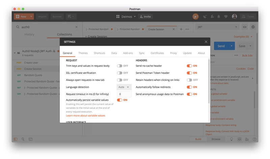
Task: Click the Request timeout input field
Action: (x=124, y=94)
